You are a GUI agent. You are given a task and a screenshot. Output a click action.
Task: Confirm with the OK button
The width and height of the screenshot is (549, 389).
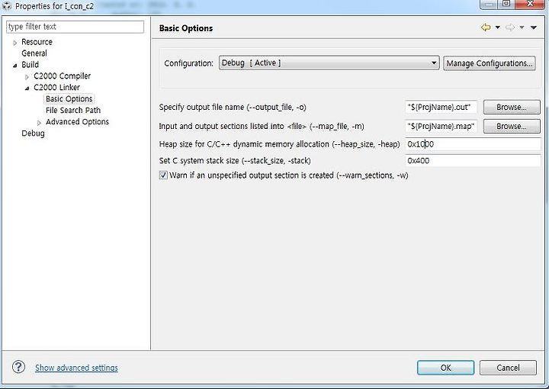point(445,368)
